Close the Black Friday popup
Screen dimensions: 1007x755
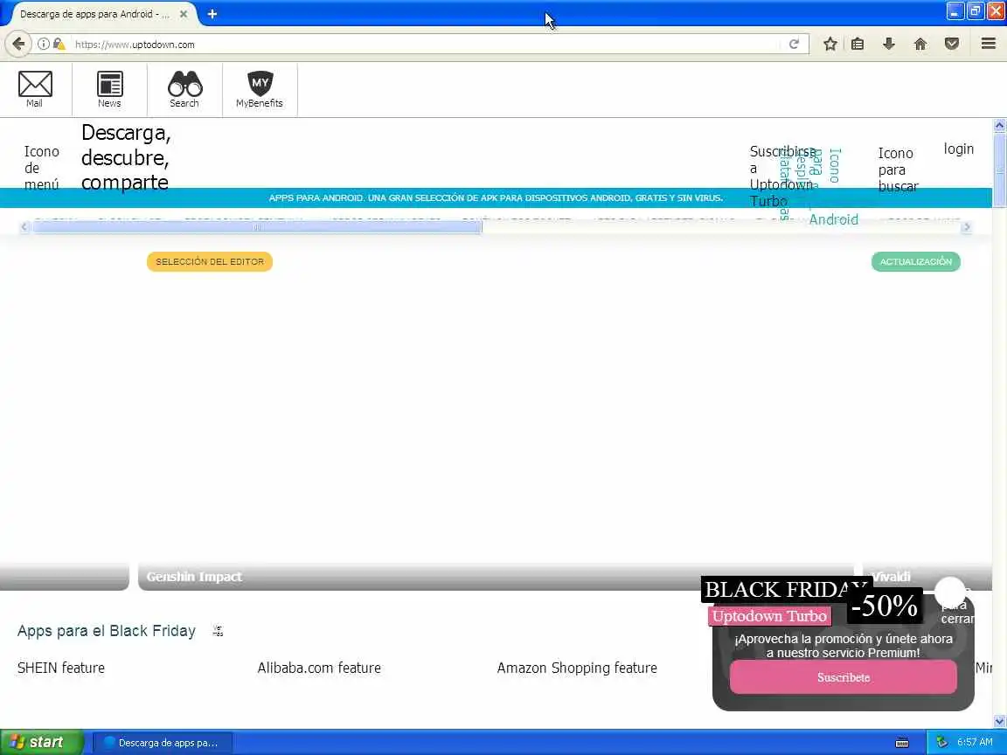pyautogui.click(x=950, y=592)
